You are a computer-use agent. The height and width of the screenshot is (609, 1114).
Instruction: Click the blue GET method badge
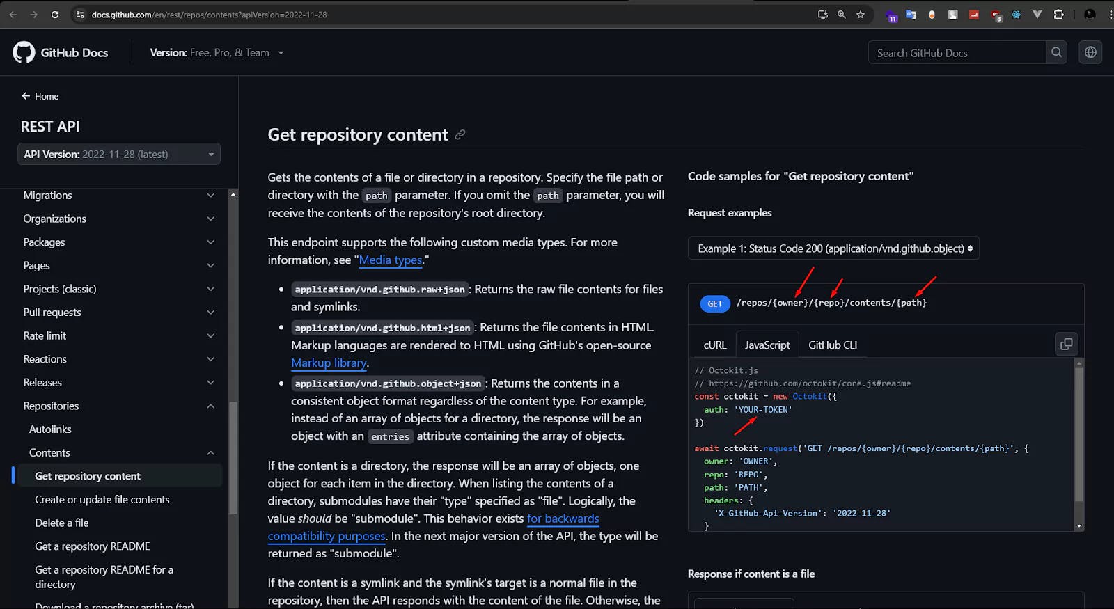(x=715, y=304)
